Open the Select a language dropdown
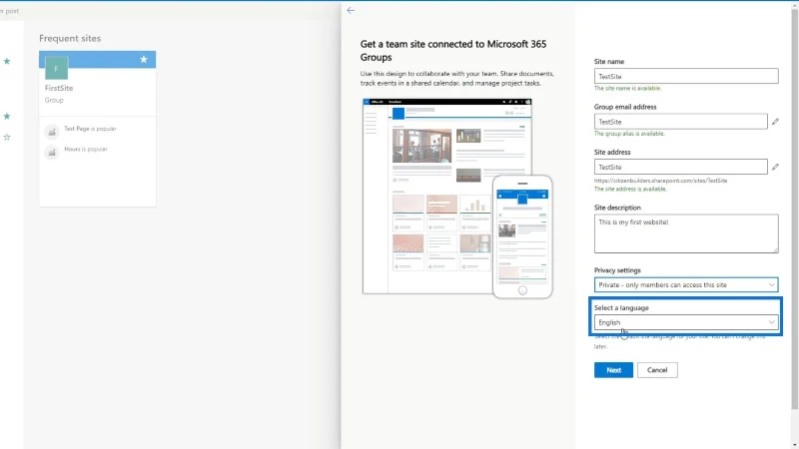Viewport: 799px width, 449px height. click(x=686, y=322)
